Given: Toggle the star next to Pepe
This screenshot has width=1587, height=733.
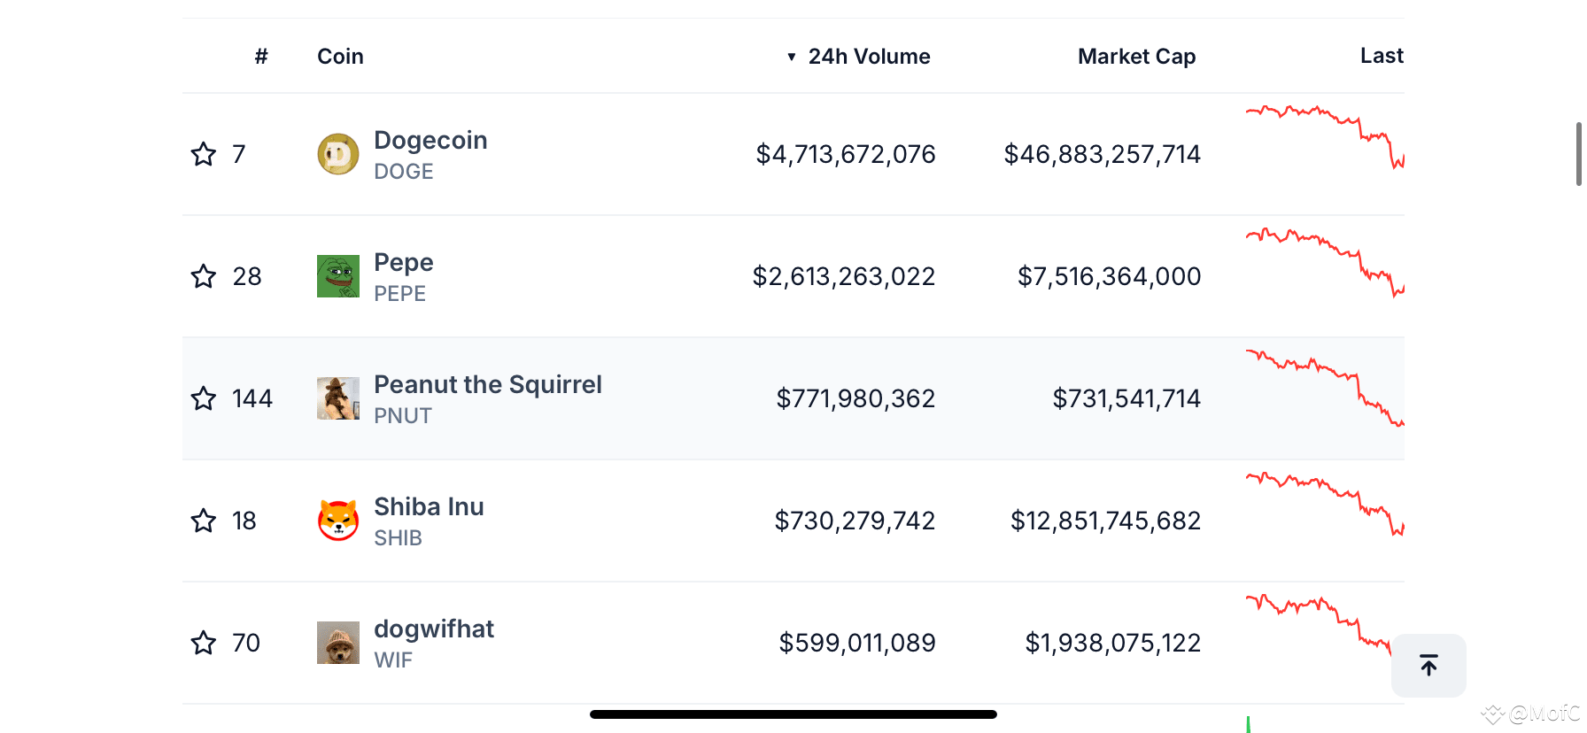Looking at the screenshot, I should point(204,276).
